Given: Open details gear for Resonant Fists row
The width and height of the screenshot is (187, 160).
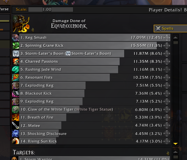Looking at the screenshot, I should click(167, 78).
